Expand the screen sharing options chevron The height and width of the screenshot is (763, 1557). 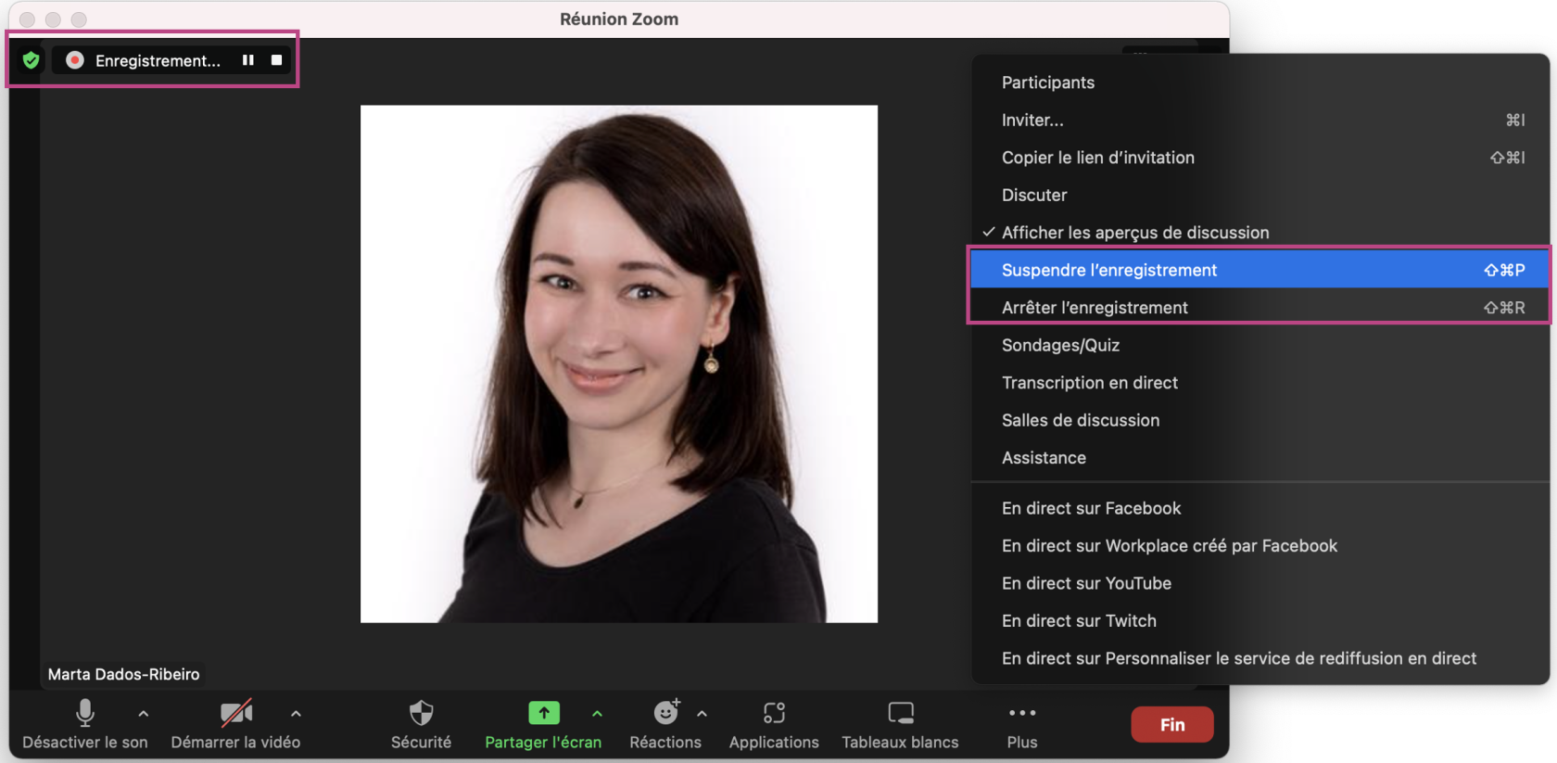point(597,714)
